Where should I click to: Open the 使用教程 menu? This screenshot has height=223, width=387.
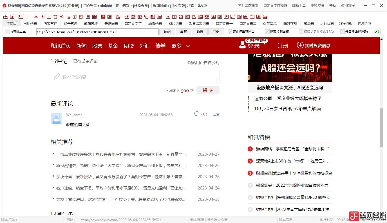[348, 5]
